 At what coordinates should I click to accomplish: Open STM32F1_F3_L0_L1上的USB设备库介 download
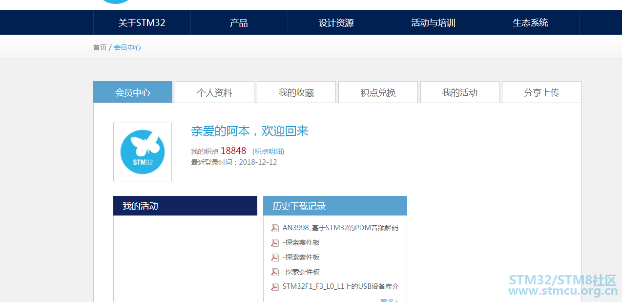point(340,286)
